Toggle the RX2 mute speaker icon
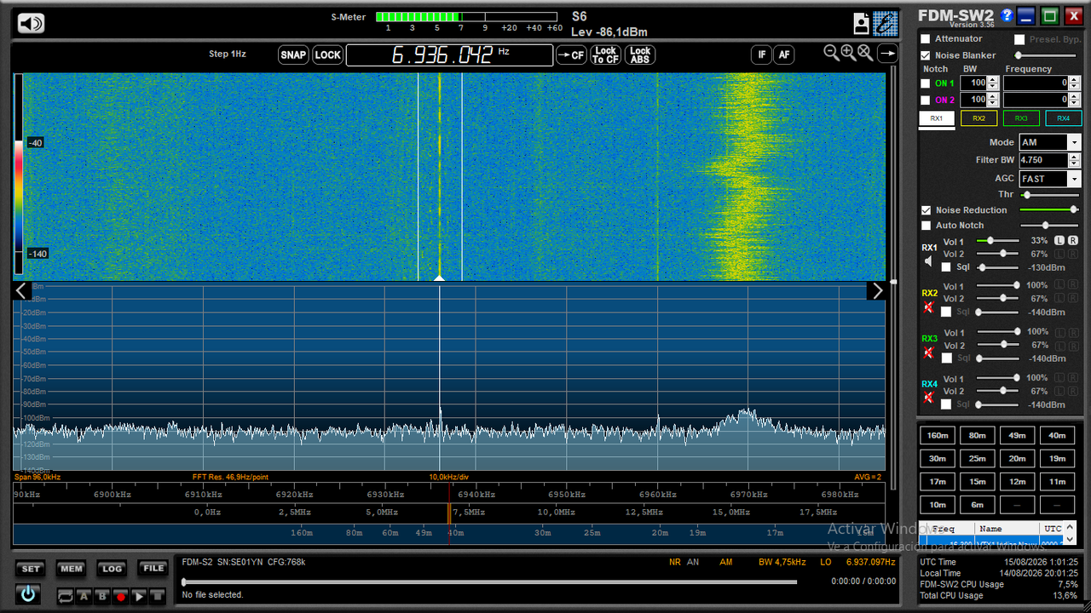Viewport: 1091px width, 613px height. point(928,307)
